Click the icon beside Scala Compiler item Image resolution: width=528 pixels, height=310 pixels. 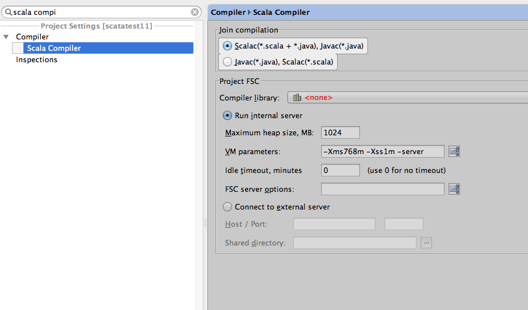coord(18,48)
